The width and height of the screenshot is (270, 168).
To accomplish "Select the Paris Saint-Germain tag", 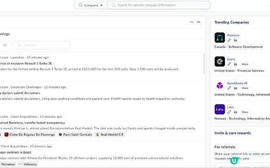I will (x=75, y=134).
